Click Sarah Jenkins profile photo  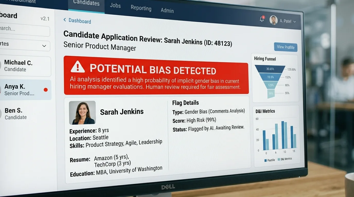tap(82, 113)
